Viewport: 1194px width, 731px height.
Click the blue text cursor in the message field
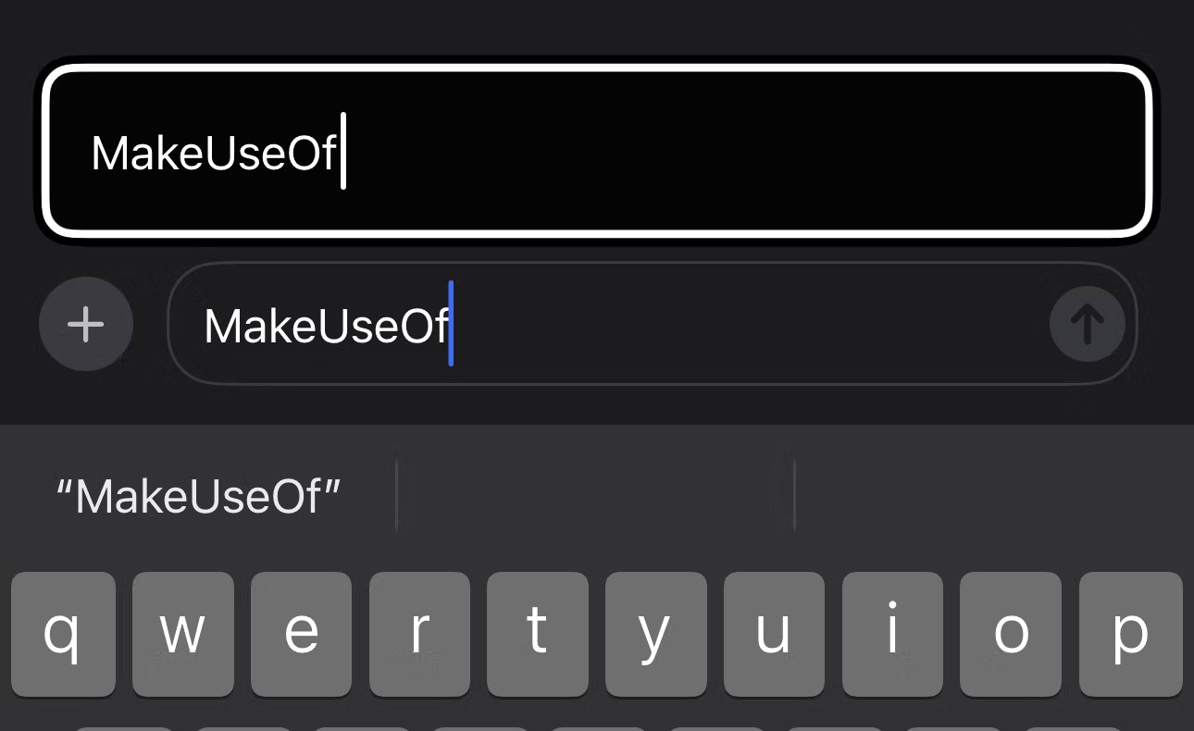pos(451,324)
